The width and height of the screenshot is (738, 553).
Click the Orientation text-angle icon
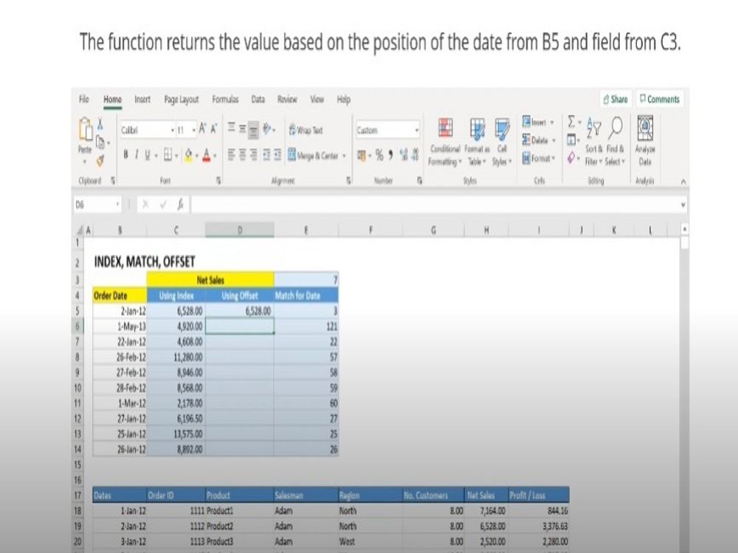click(x=267, y=128)
